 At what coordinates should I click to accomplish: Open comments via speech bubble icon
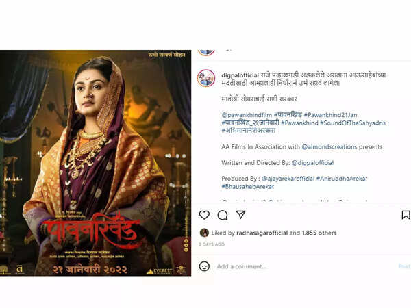click(223, 216)
